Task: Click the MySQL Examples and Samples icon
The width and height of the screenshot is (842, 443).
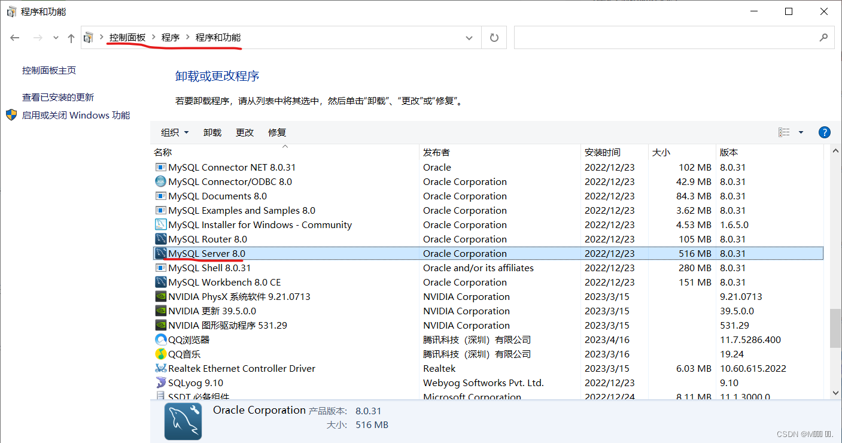Action: click(x=160, y=210)
